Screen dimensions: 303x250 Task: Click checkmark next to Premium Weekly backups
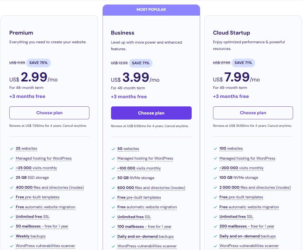coord(11,236)
